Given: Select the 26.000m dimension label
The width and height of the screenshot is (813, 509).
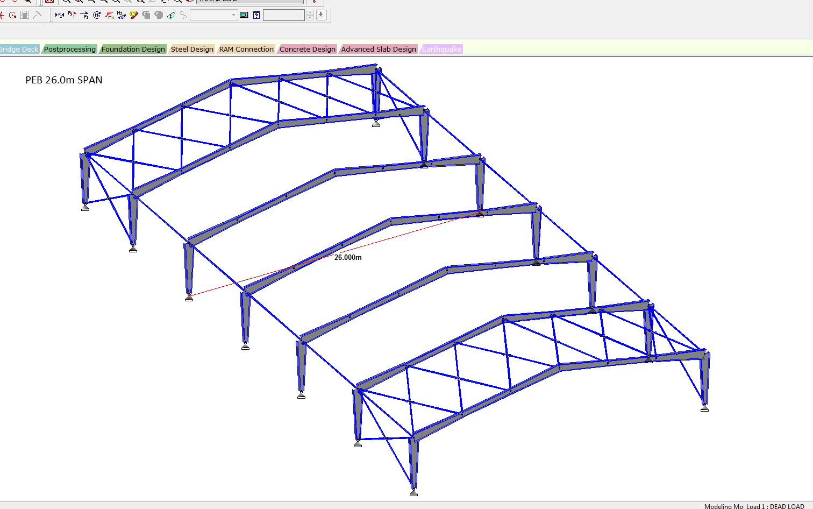Looking at the screenshot, I should [x=348, y=258].
